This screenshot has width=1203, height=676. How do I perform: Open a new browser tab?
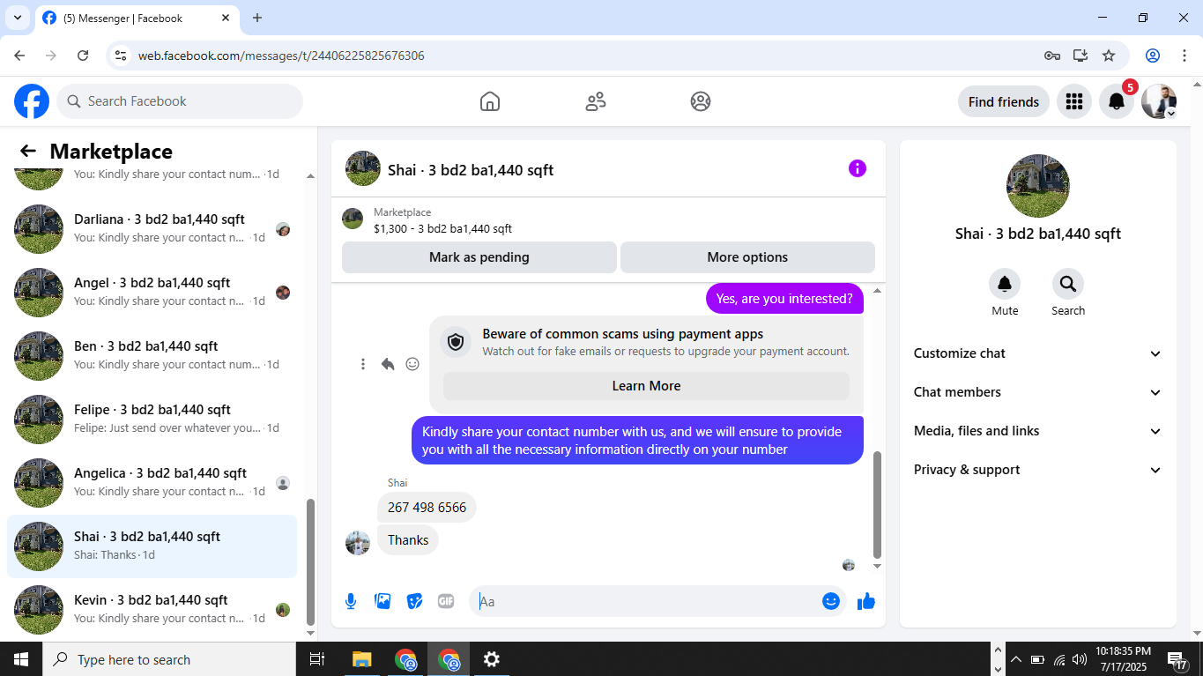[257, 18]
